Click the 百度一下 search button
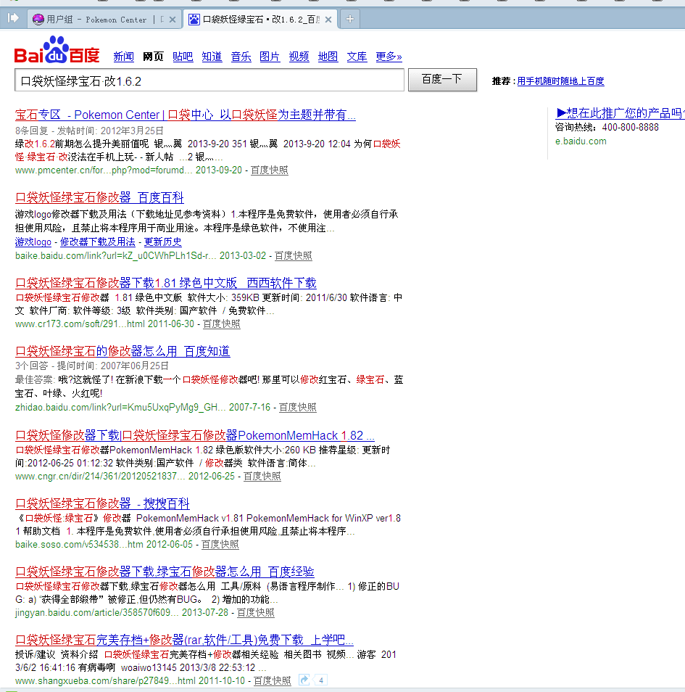Image resolution: width=685 pixels, height=692 pixels. pyautogui.click(x=442, y=80)
